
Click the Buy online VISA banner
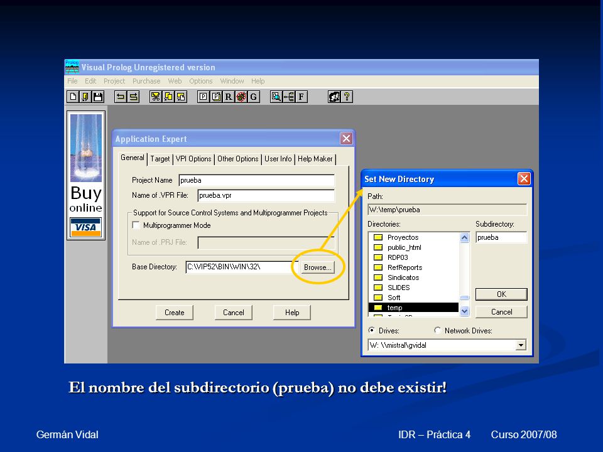coord(86,175)
